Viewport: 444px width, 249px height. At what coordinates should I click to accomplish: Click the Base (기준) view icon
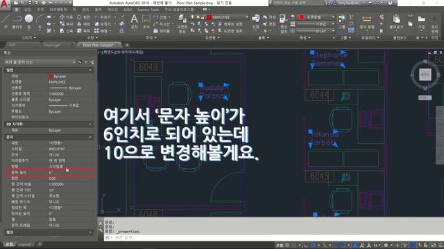422,22
